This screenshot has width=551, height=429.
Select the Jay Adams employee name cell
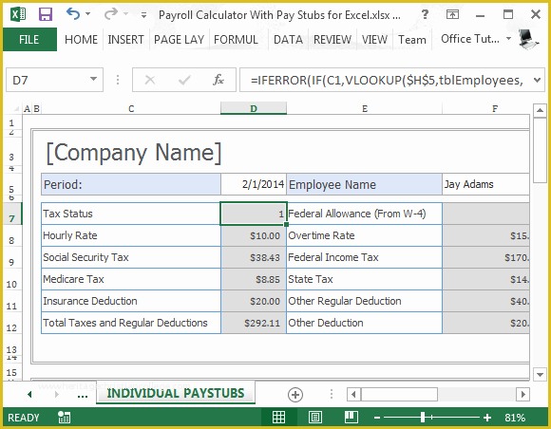click(485, 184)
